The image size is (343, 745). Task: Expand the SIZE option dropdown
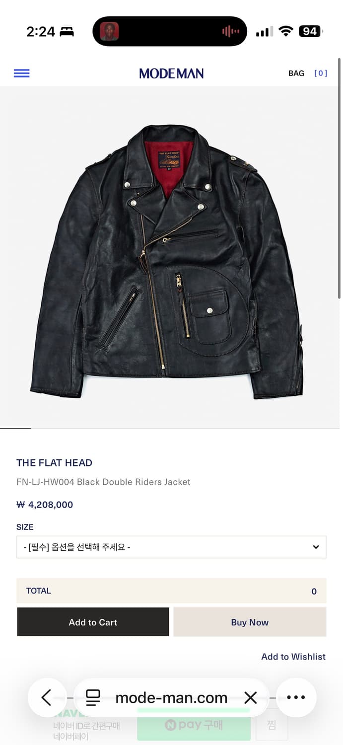point(171,547)
